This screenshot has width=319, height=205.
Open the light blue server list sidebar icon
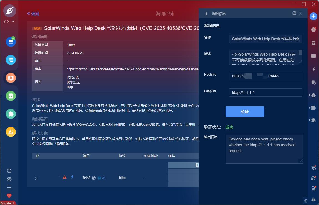click(x=11, y=60)
